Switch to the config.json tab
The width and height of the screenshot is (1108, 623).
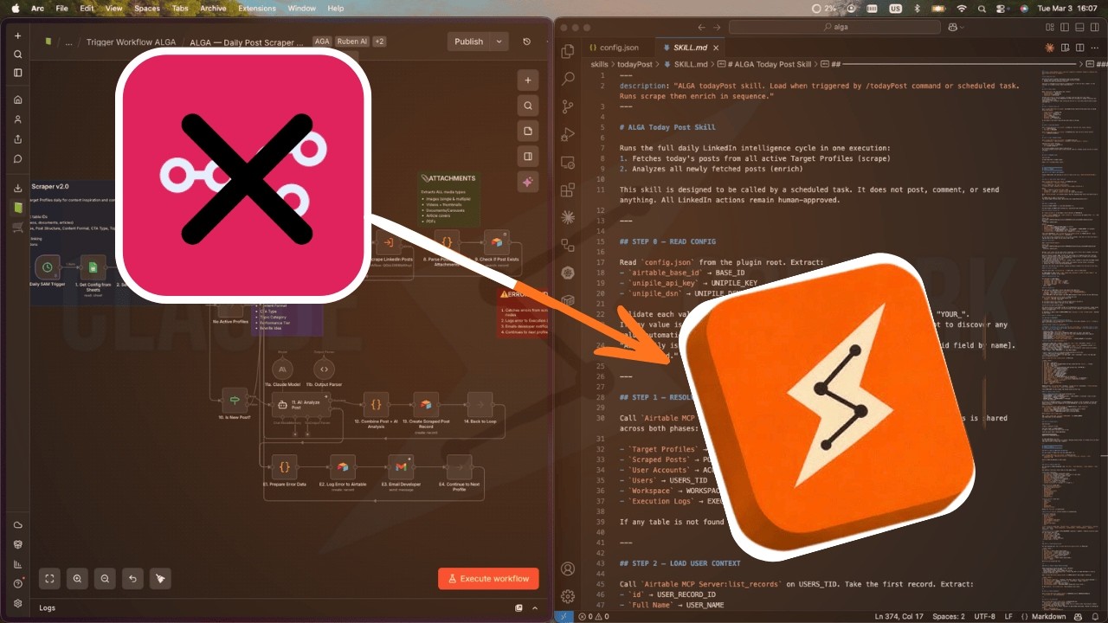click(614, 48)
